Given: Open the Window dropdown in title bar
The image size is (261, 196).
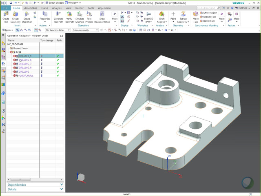Looking at the screenshot, I should [72, 3].
